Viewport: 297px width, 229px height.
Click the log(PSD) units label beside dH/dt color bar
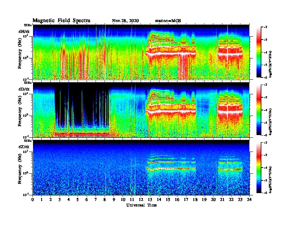click(x=271, y=64)
